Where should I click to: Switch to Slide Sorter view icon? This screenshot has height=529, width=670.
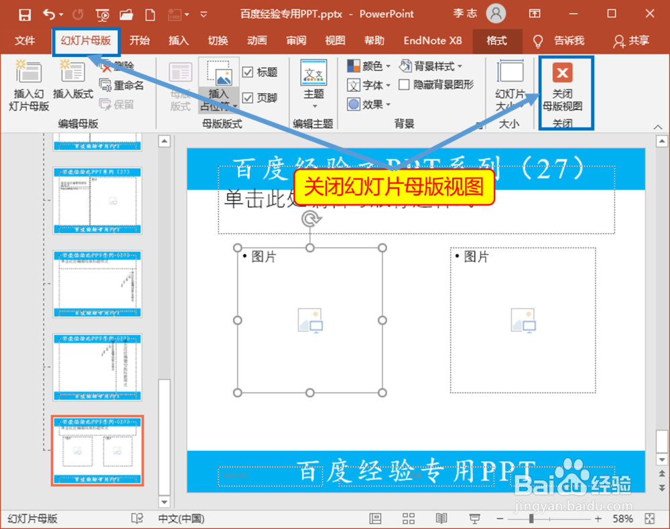(409, 519)
